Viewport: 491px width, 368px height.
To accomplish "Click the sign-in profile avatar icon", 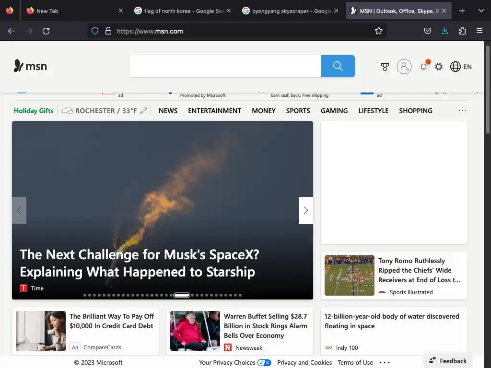I will tap(404, 67).
